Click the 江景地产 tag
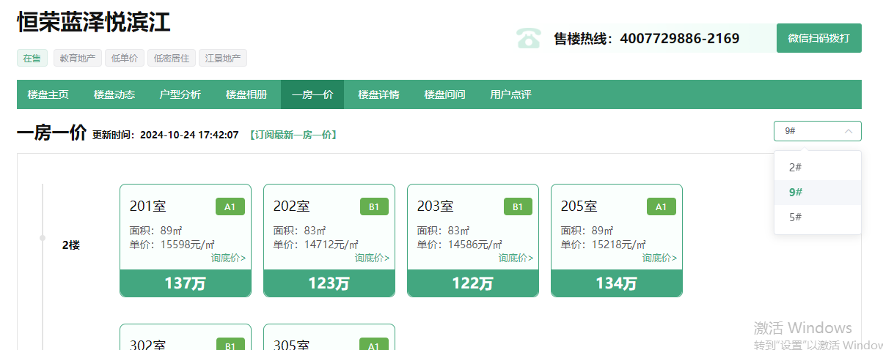Image resolution: width=883 pixels, height=350 pixels. [x=223, y=58]
